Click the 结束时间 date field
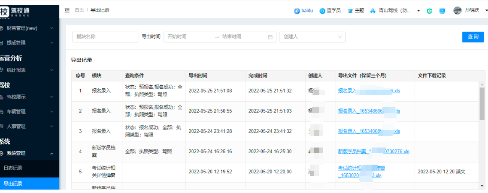 click(x=243, y=37)
